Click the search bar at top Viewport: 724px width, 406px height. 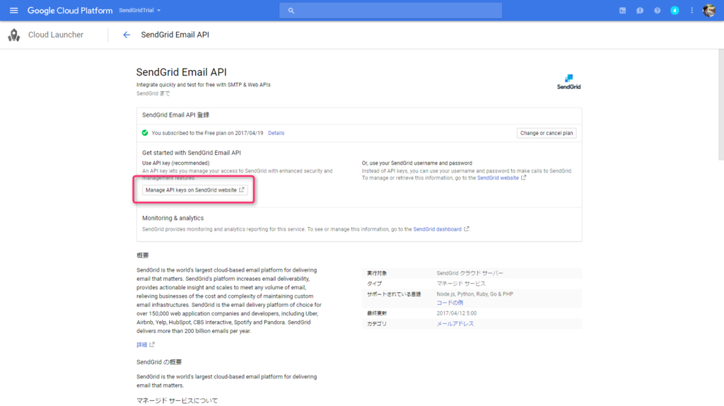tap(390, 10)
